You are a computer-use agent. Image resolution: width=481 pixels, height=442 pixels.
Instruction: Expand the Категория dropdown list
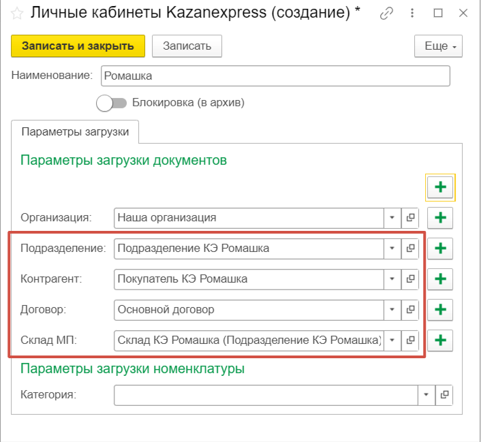click(x=426, y=395)
